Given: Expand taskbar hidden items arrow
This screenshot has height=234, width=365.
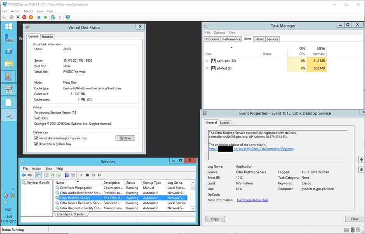Looking at the screenshot, I should pyautogui.click(x=13, y=189).
